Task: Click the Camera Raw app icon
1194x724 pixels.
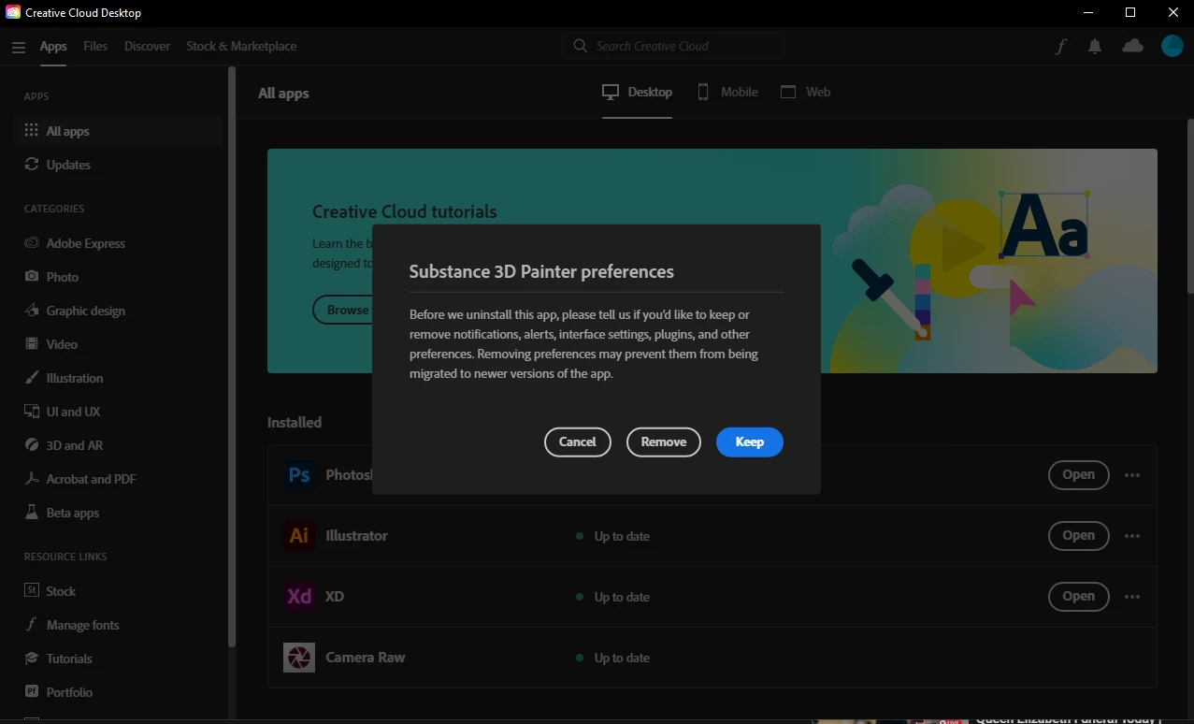Action: point(299,658)
